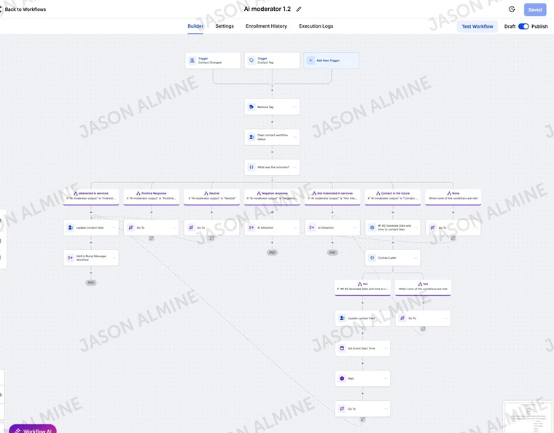Select the Not interested in services branch
Viewport: 554px width, 433px height.
click(332, 196)
